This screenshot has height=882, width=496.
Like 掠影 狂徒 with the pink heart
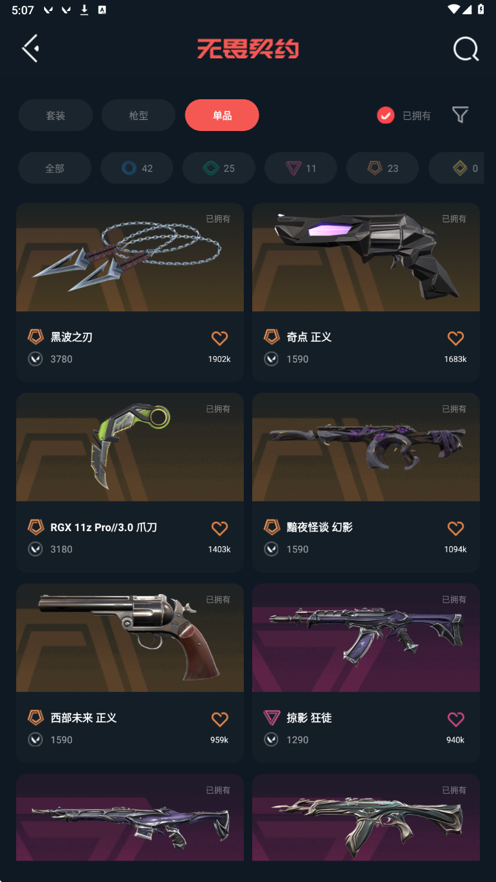pos(456,719)
